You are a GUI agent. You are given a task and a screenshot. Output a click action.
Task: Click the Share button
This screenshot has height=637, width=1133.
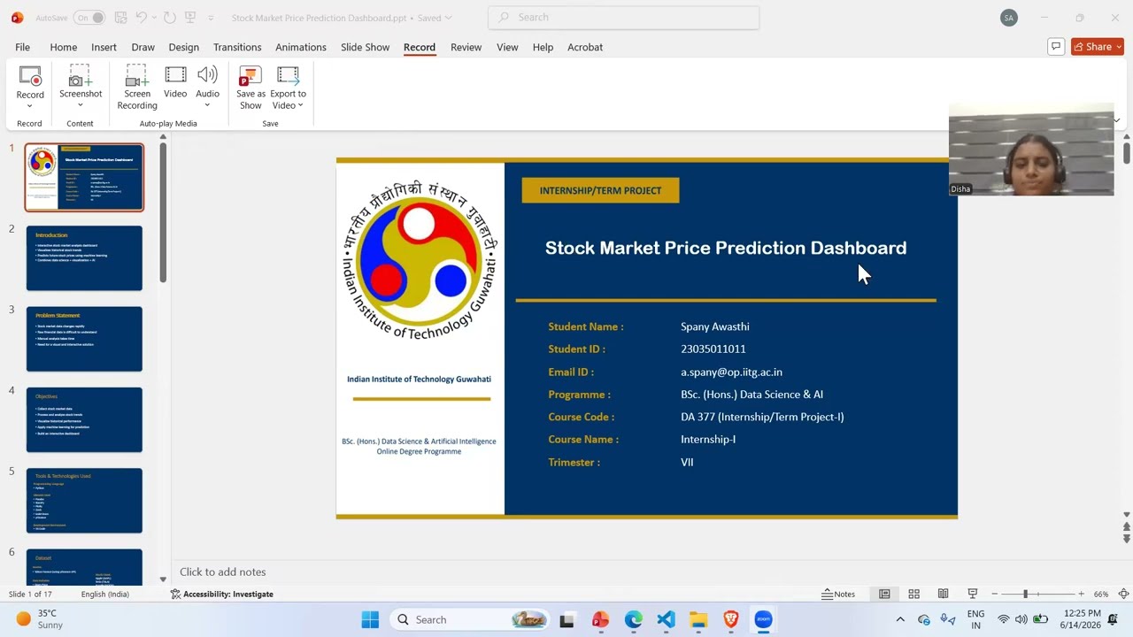[x=1097, y=47]
